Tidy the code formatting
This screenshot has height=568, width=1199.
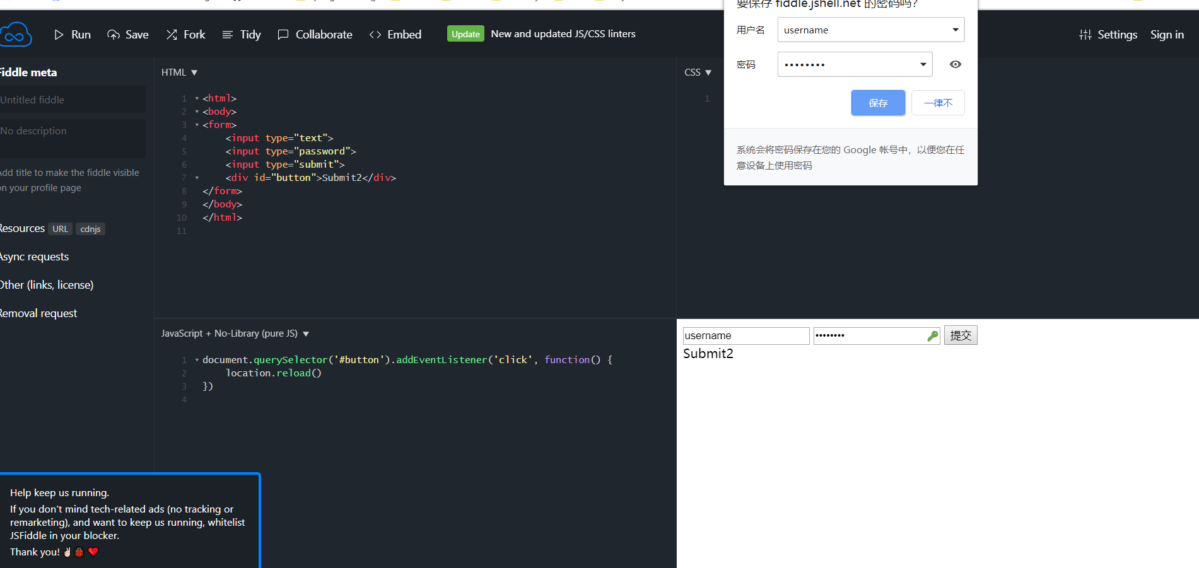pos(242,34)
